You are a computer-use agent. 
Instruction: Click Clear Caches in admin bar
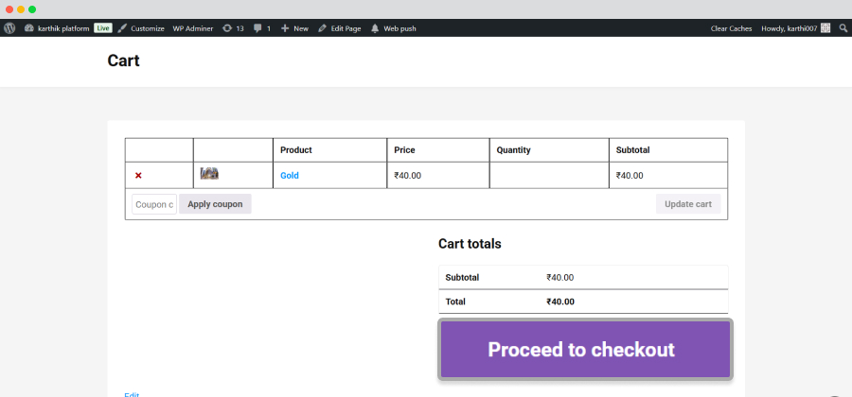[732, 28]
